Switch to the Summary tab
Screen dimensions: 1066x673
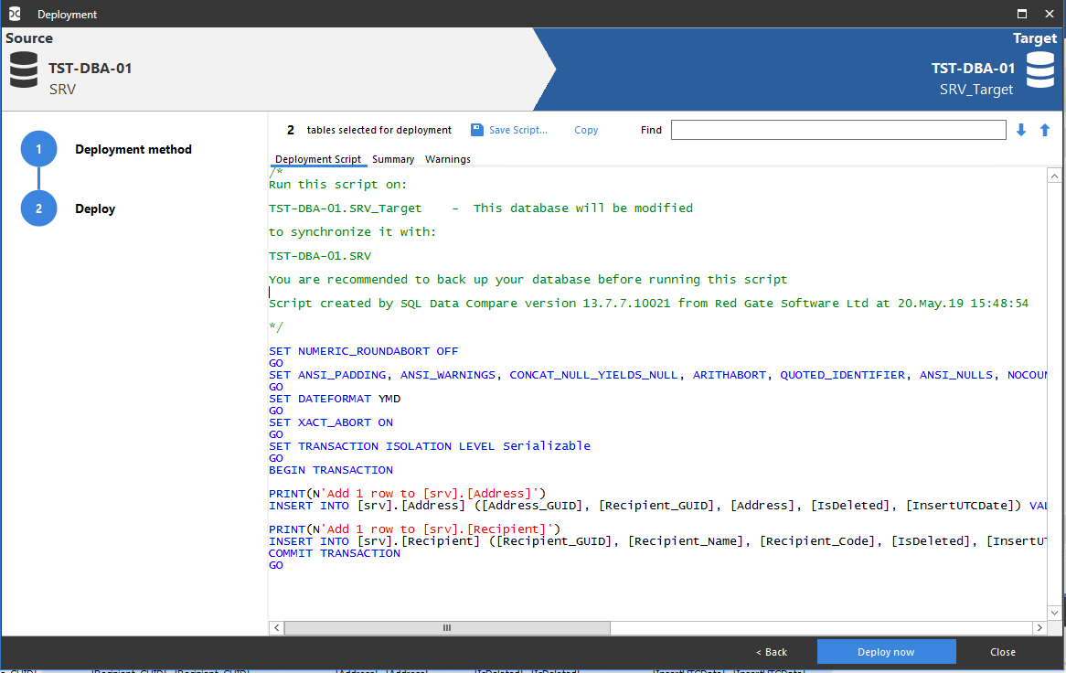coord(393,159)
